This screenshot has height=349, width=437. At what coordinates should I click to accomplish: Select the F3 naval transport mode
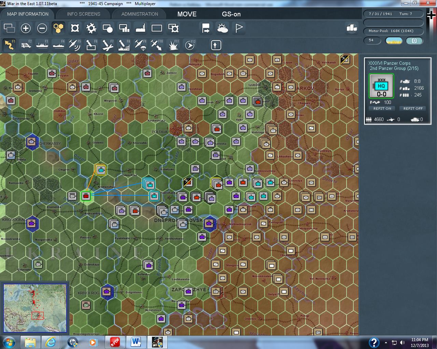pos(42,45)
